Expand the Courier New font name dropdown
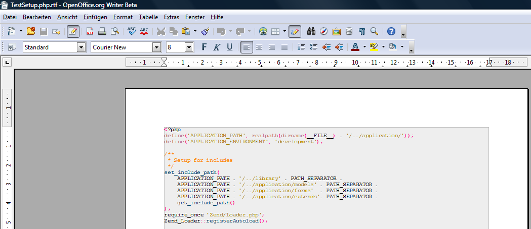The width and height of the screenshot is (531, 229). (x=157, y=47)
